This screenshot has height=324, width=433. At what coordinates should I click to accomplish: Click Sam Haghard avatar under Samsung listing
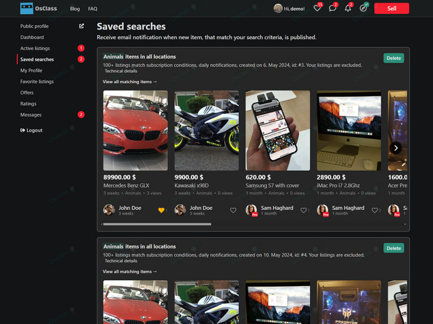point(251,210)
